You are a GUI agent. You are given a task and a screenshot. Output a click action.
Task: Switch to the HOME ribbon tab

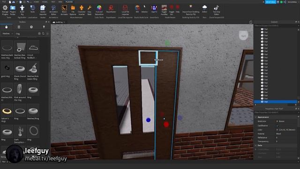click(x=36, y=2)
